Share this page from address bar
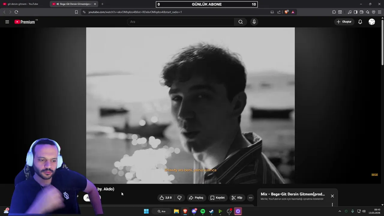 279,12
